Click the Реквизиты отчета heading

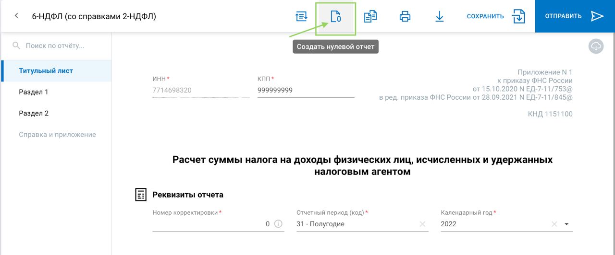coord(188,195)
